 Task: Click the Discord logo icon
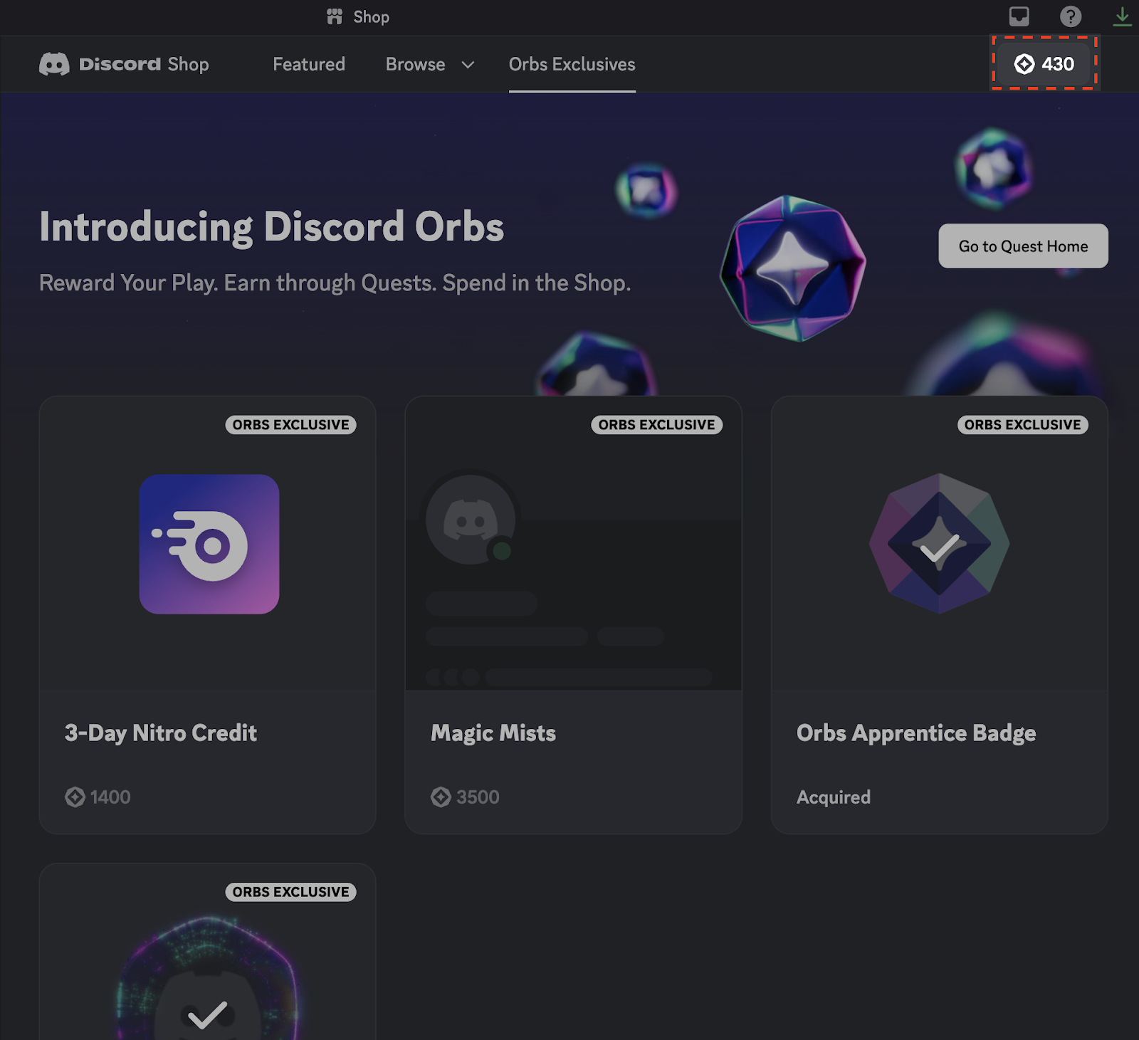point(53,65)
